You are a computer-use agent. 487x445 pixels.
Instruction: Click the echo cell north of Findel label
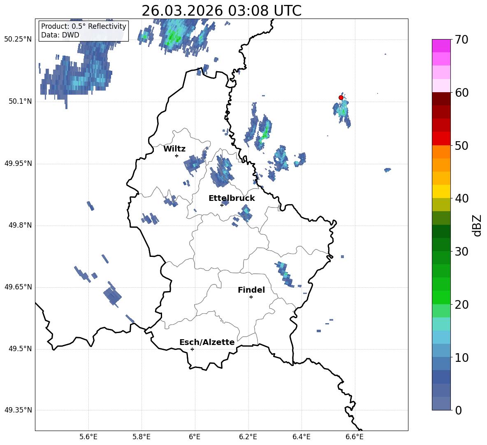click(284, 274)
